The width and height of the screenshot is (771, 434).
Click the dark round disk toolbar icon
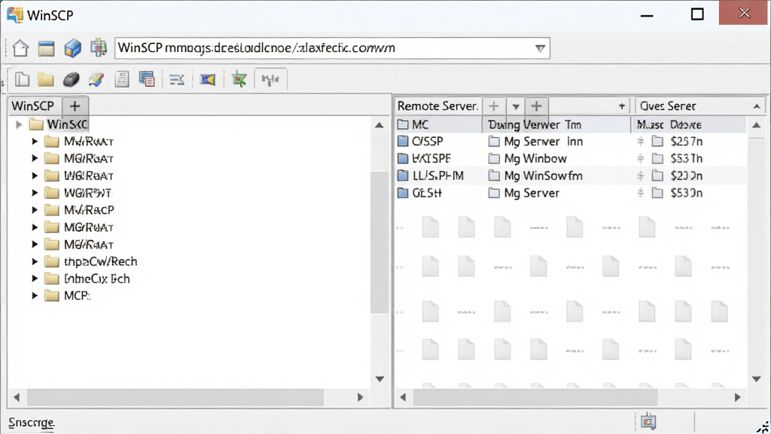point(71,79)
